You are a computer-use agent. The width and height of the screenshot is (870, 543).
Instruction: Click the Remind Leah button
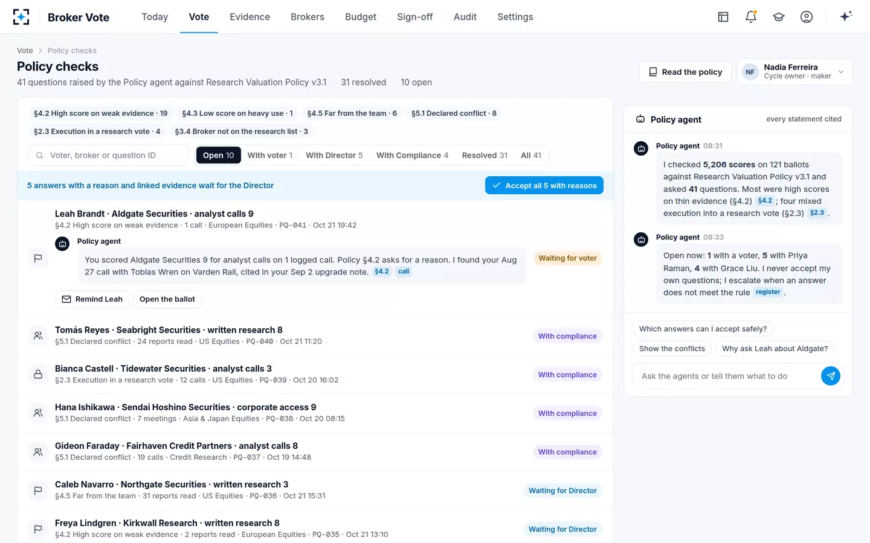click(x=92, y=299)
